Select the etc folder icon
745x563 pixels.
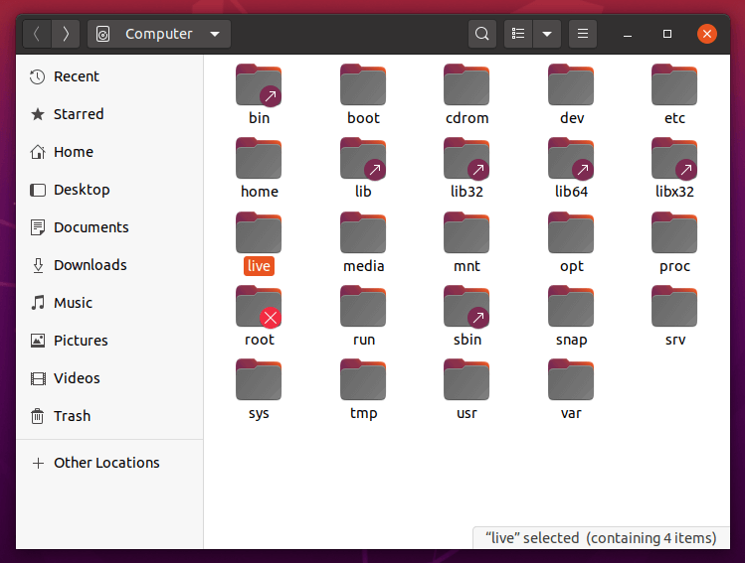[674, 85]
